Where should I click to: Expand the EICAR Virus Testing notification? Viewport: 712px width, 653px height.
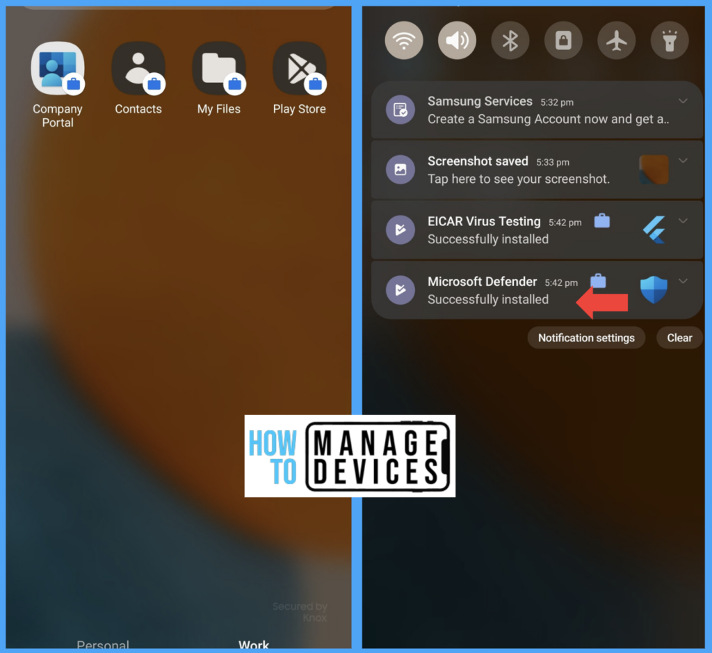[x=683, y=221]
